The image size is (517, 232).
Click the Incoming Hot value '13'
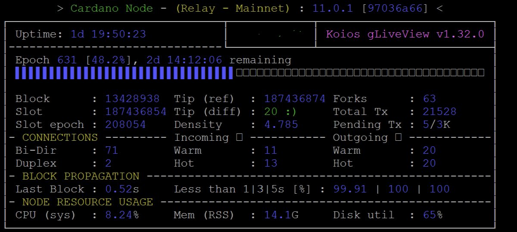[271, 163]
